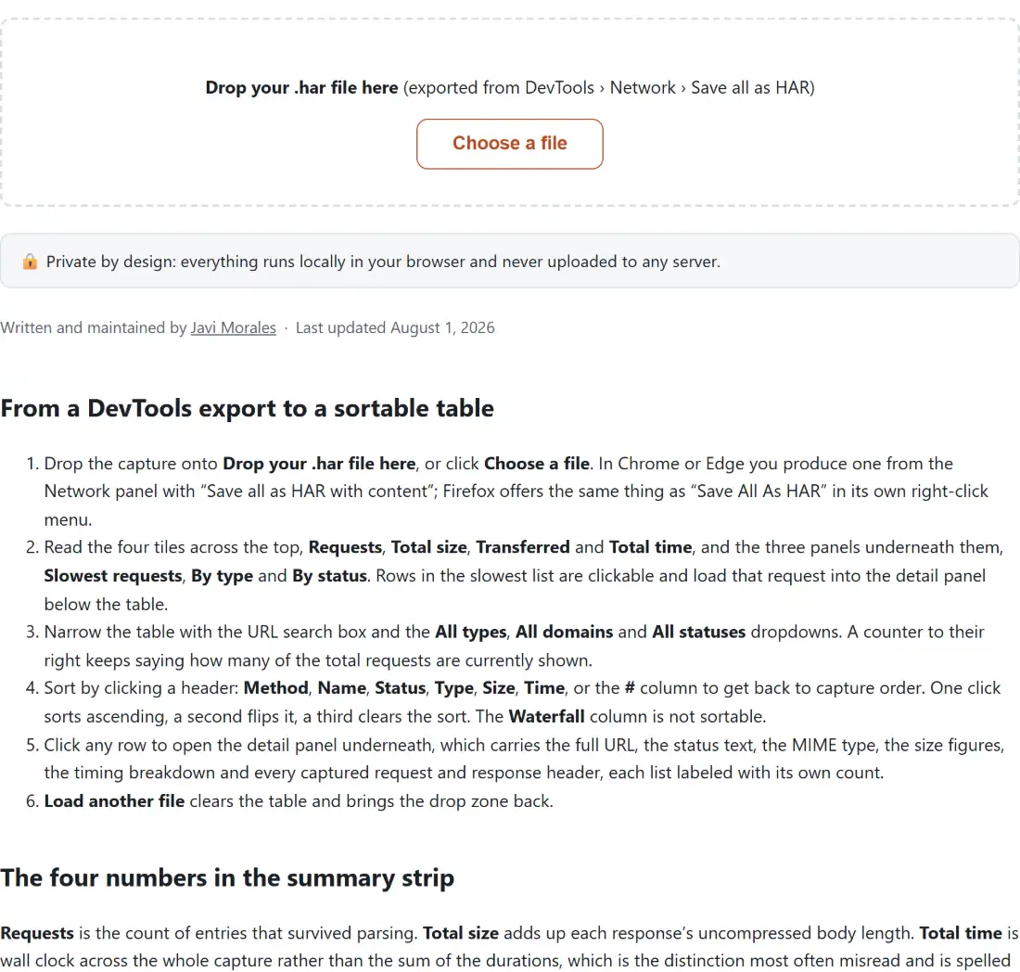This screenshot has width=1020, height=972.
Task: Click bold 'Load another file' in step six
Action: [x=114, y=801]
